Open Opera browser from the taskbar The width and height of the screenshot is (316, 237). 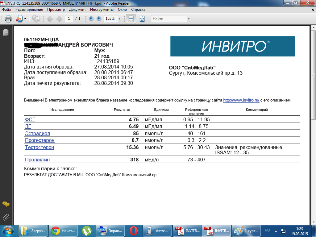(x=133, y=231)
